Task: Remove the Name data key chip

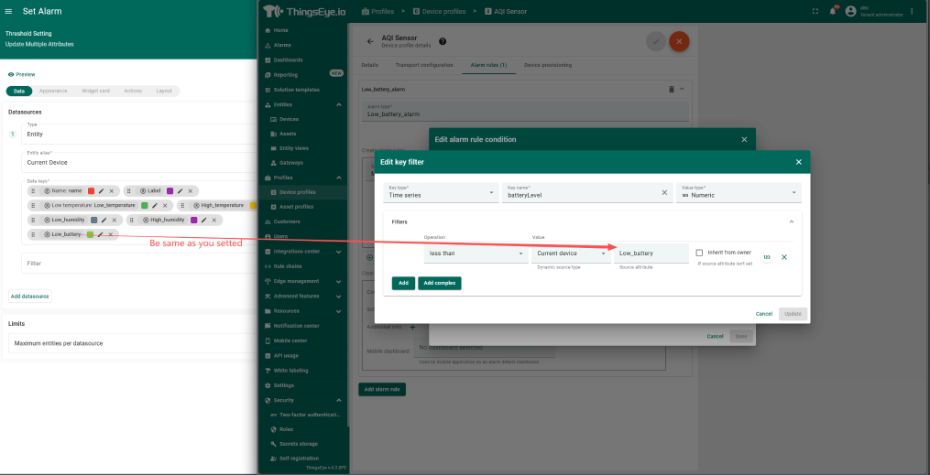Action: (113, 190)
